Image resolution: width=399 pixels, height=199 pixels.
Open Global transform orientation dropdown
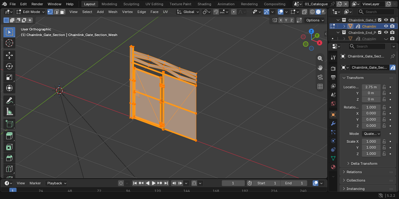click(188, 12)
